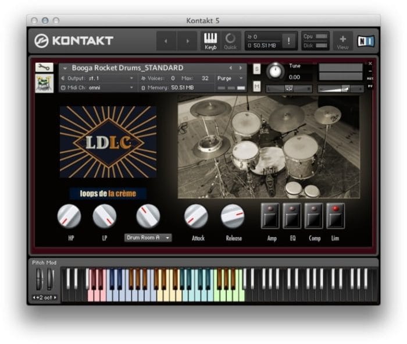The image size is (407, 344).
Task: Click the drum kit photo
Action: pyautogui.click(x=269, y=147)
